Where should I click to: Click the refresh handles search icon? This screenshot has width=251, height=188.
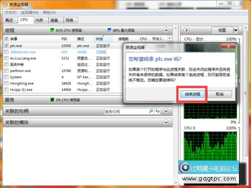pos(157,111)
